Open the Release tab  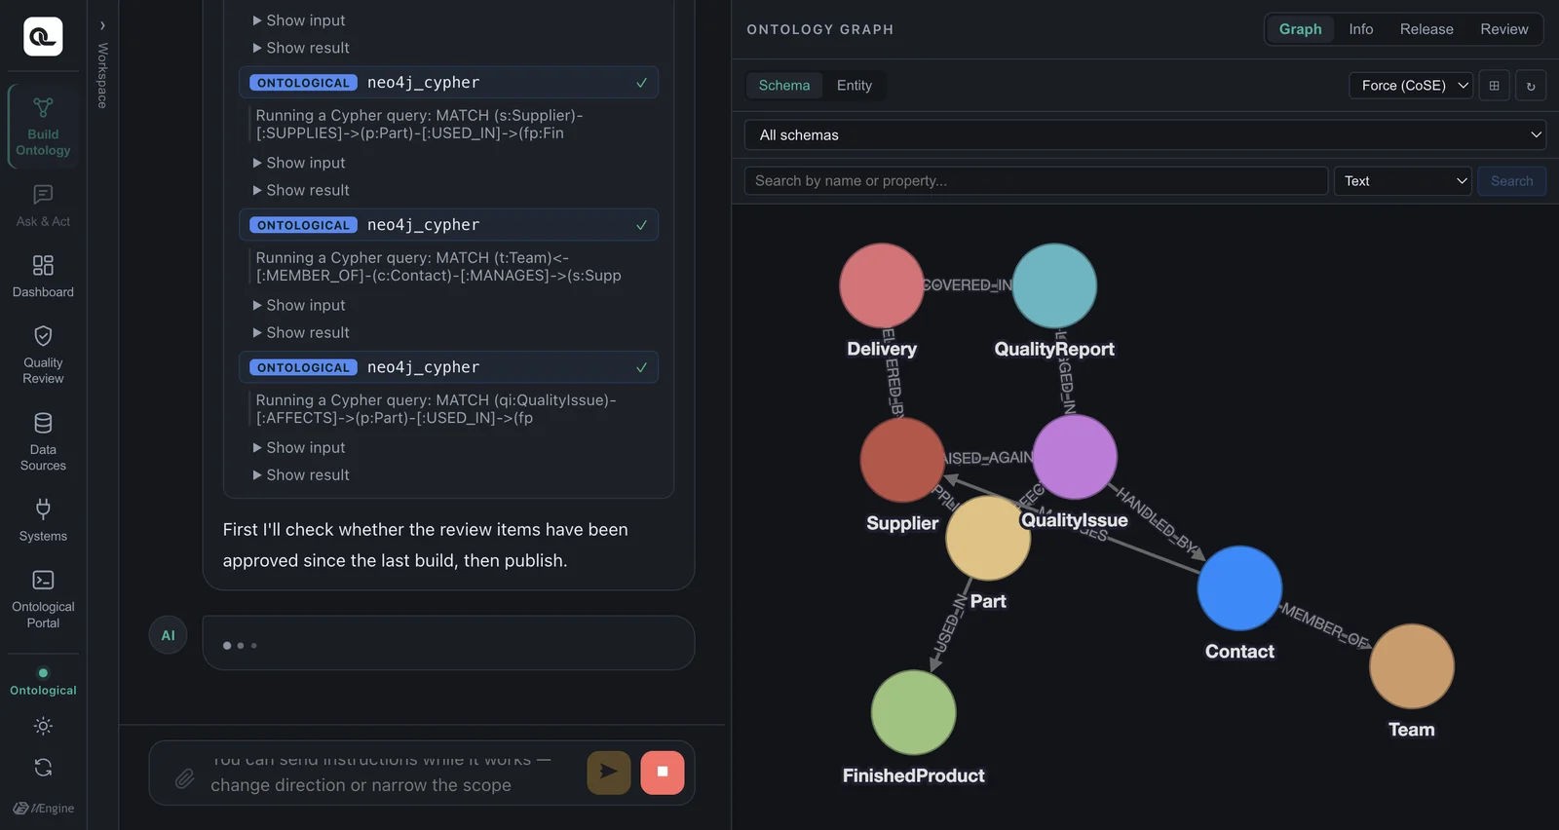point(1426,29)
